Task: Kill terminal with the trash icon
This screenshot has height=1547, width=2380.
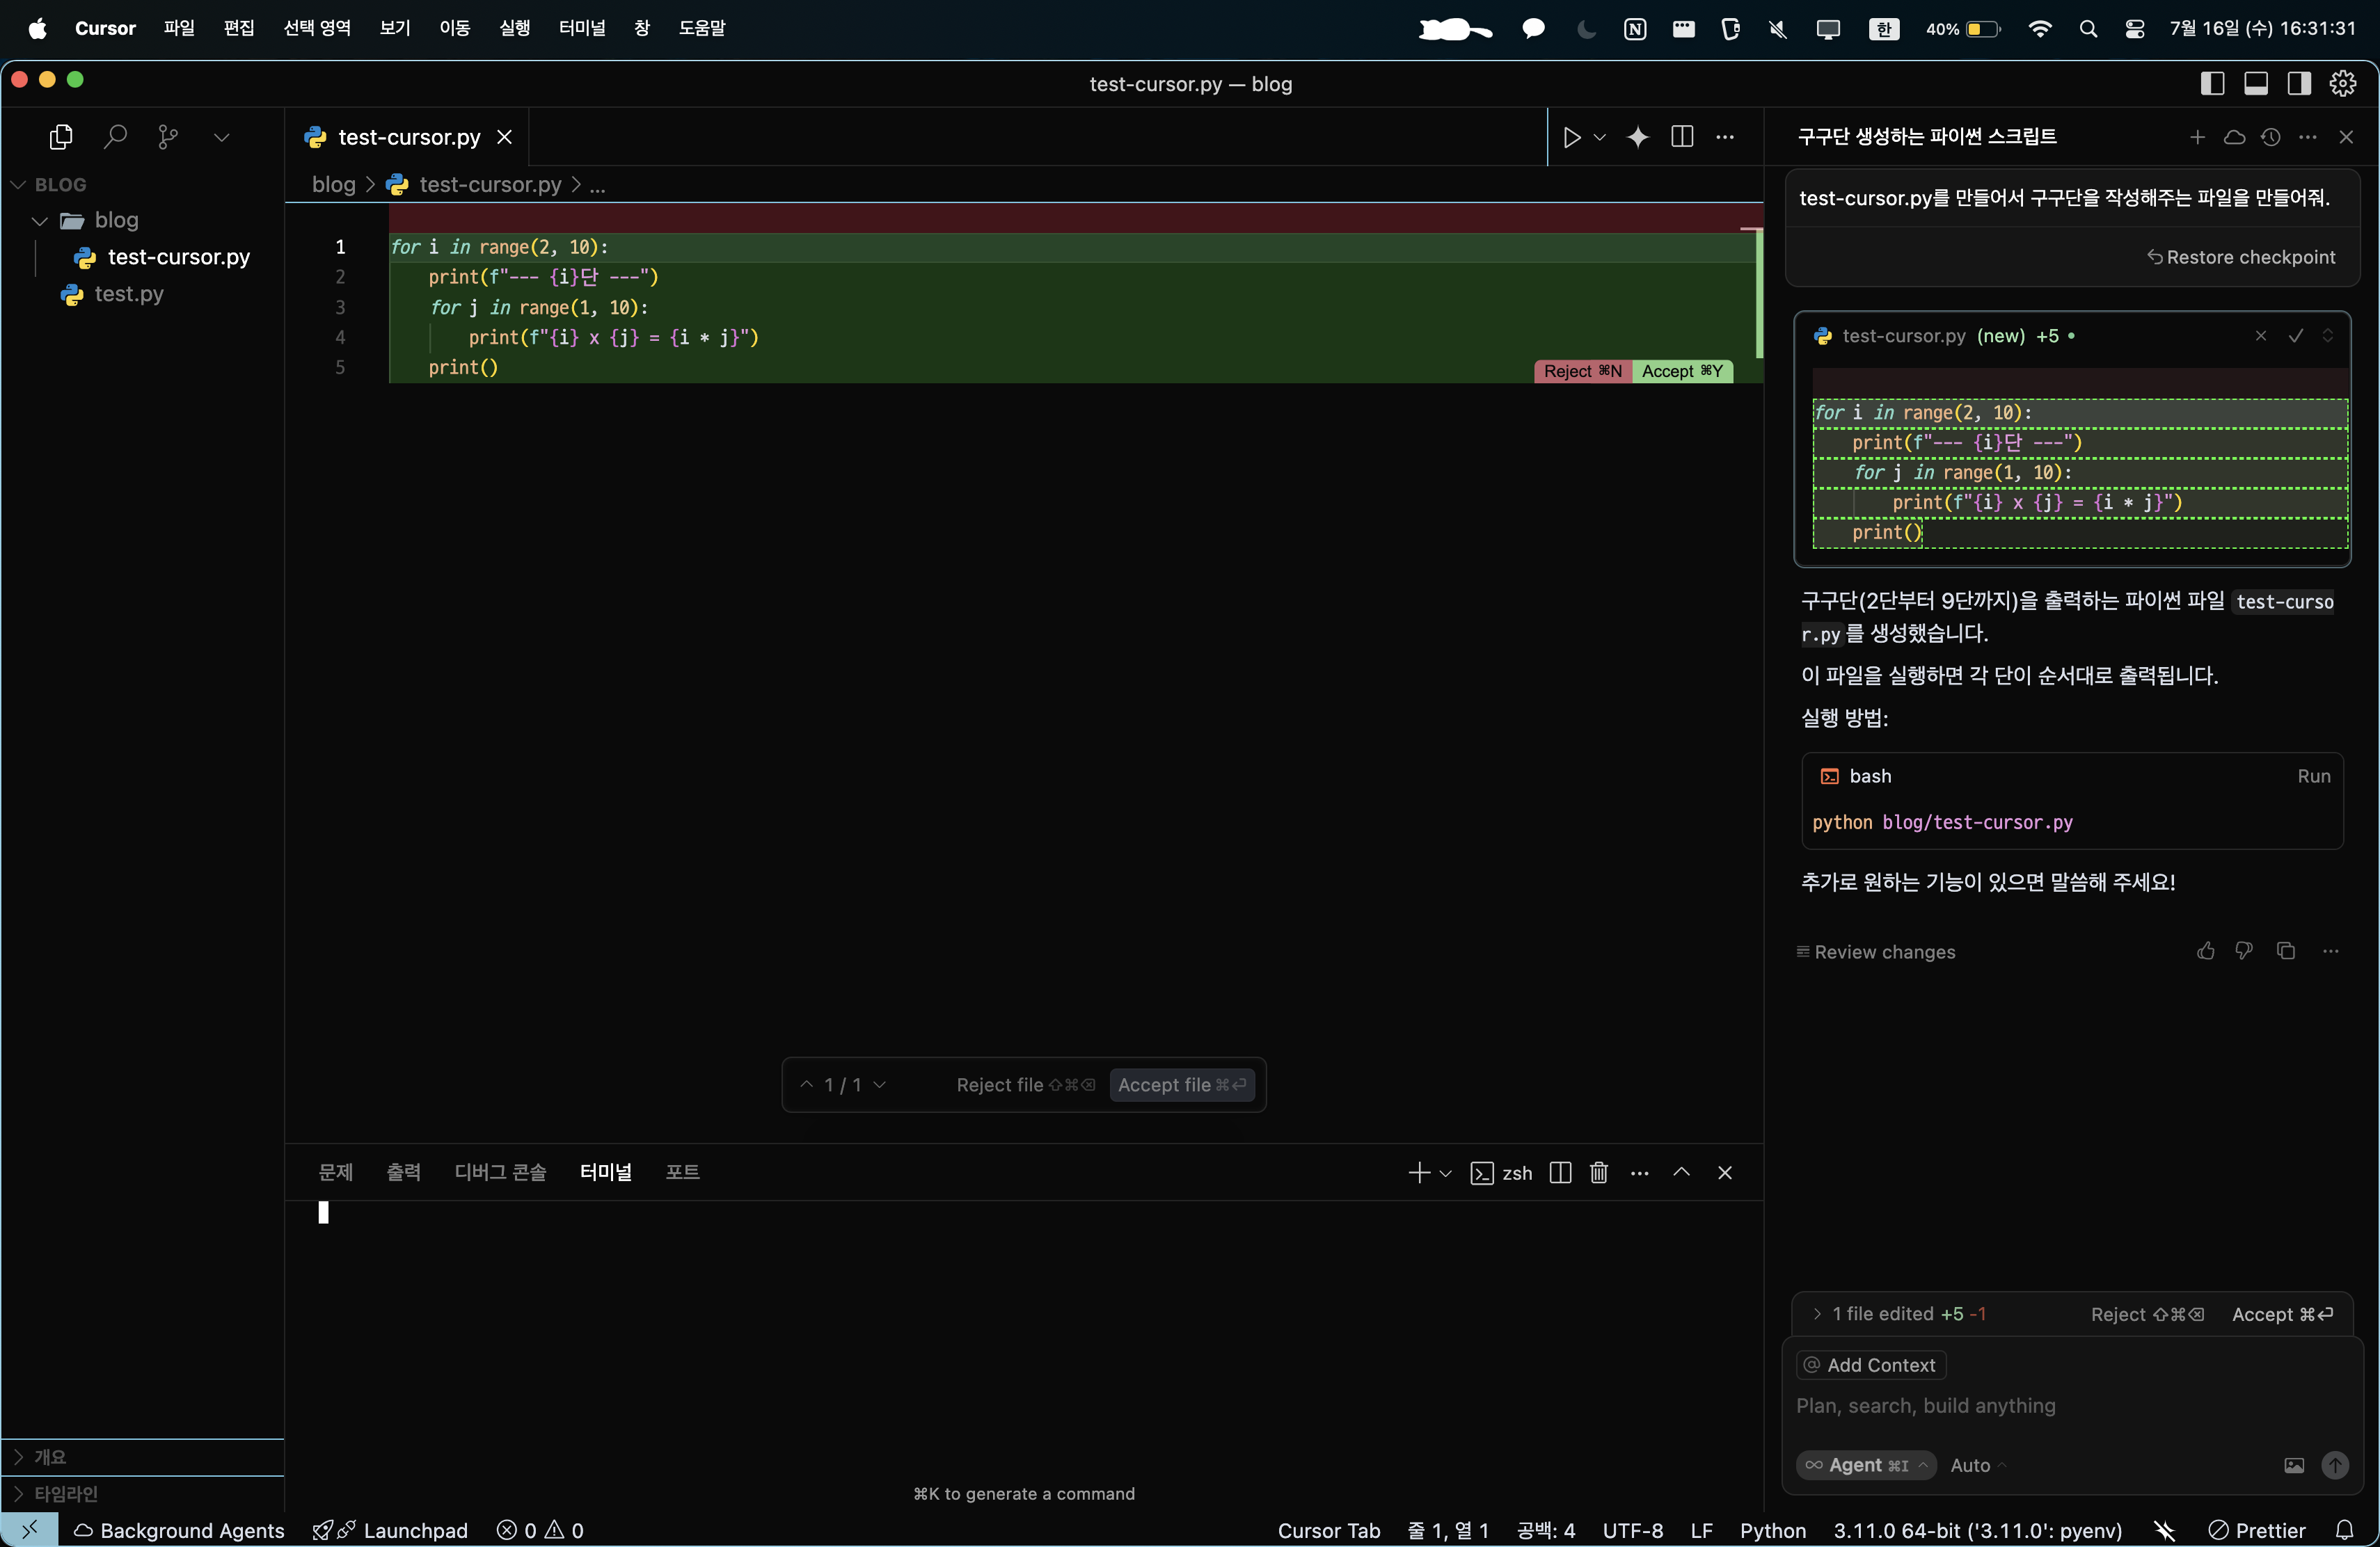Action: tap(1598, 1172)
